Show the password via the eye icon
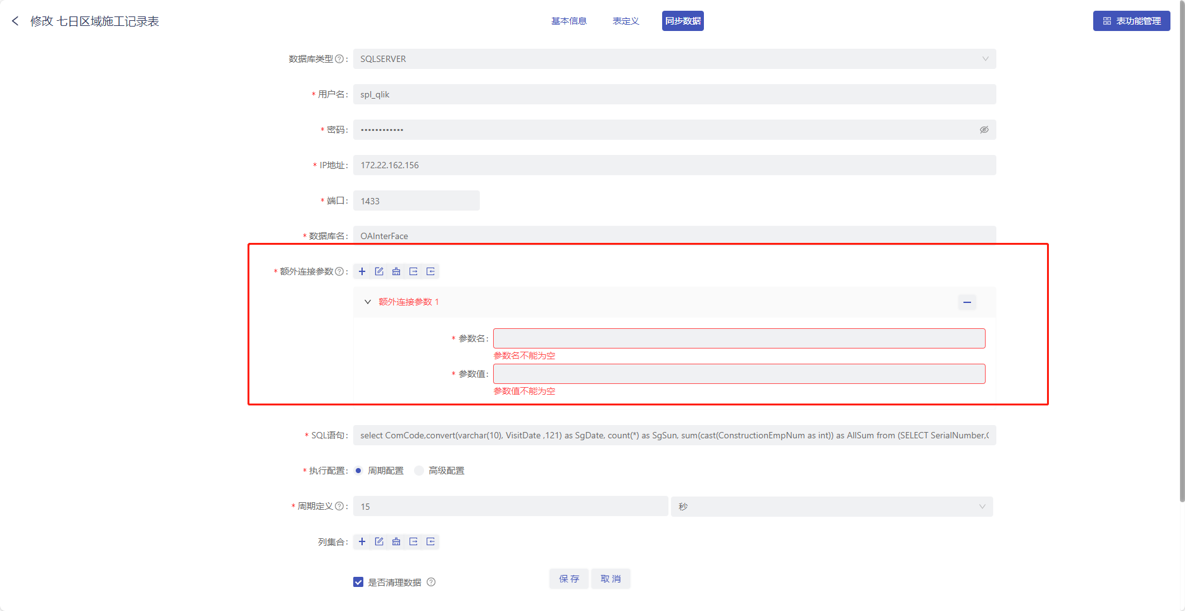This screenshot has width=1185, height=611. click(x=984, y=130)
